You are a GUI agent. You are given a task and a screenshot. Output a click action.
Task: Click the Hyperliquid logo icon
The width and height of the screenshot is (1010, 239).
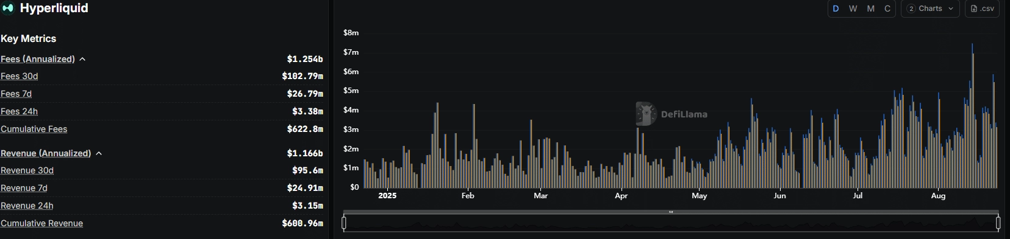[x=9, y=9]
